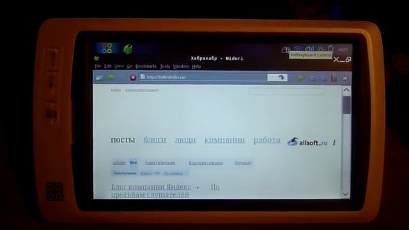Click the last icon at the toolbar's right end
Image resolution: width=409 pixels, height=230 pixels.
(x=345, y=78)
